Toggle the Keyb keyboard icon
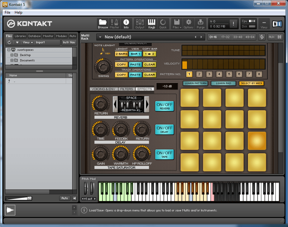Image resolution: width=288 pixels, height=227 pixels. pos(151,24)
